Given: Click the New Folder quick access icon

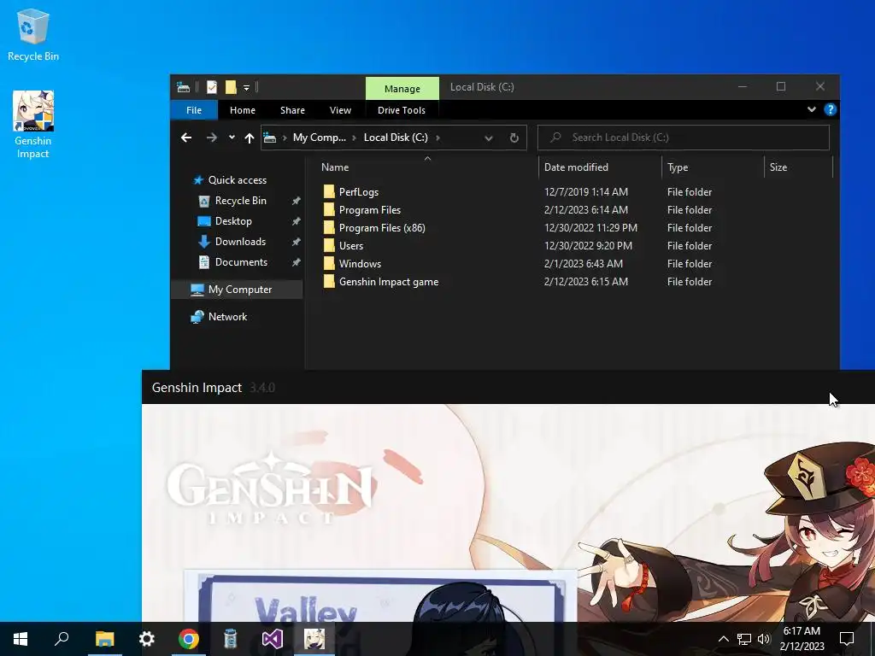Looking at the screenshot, I should pos(231,87).
